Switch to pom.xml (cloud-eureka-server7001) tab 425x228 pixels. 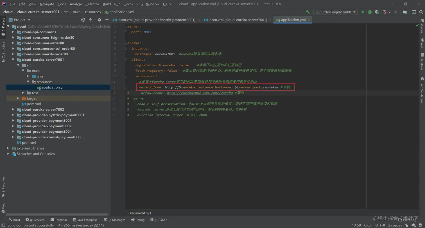point(238,20)
